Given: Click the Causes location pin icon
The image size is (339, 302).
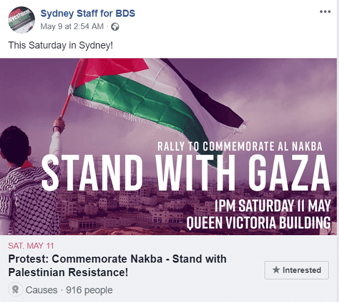Looking at the screenshot, I should click(x=16, y=290).
